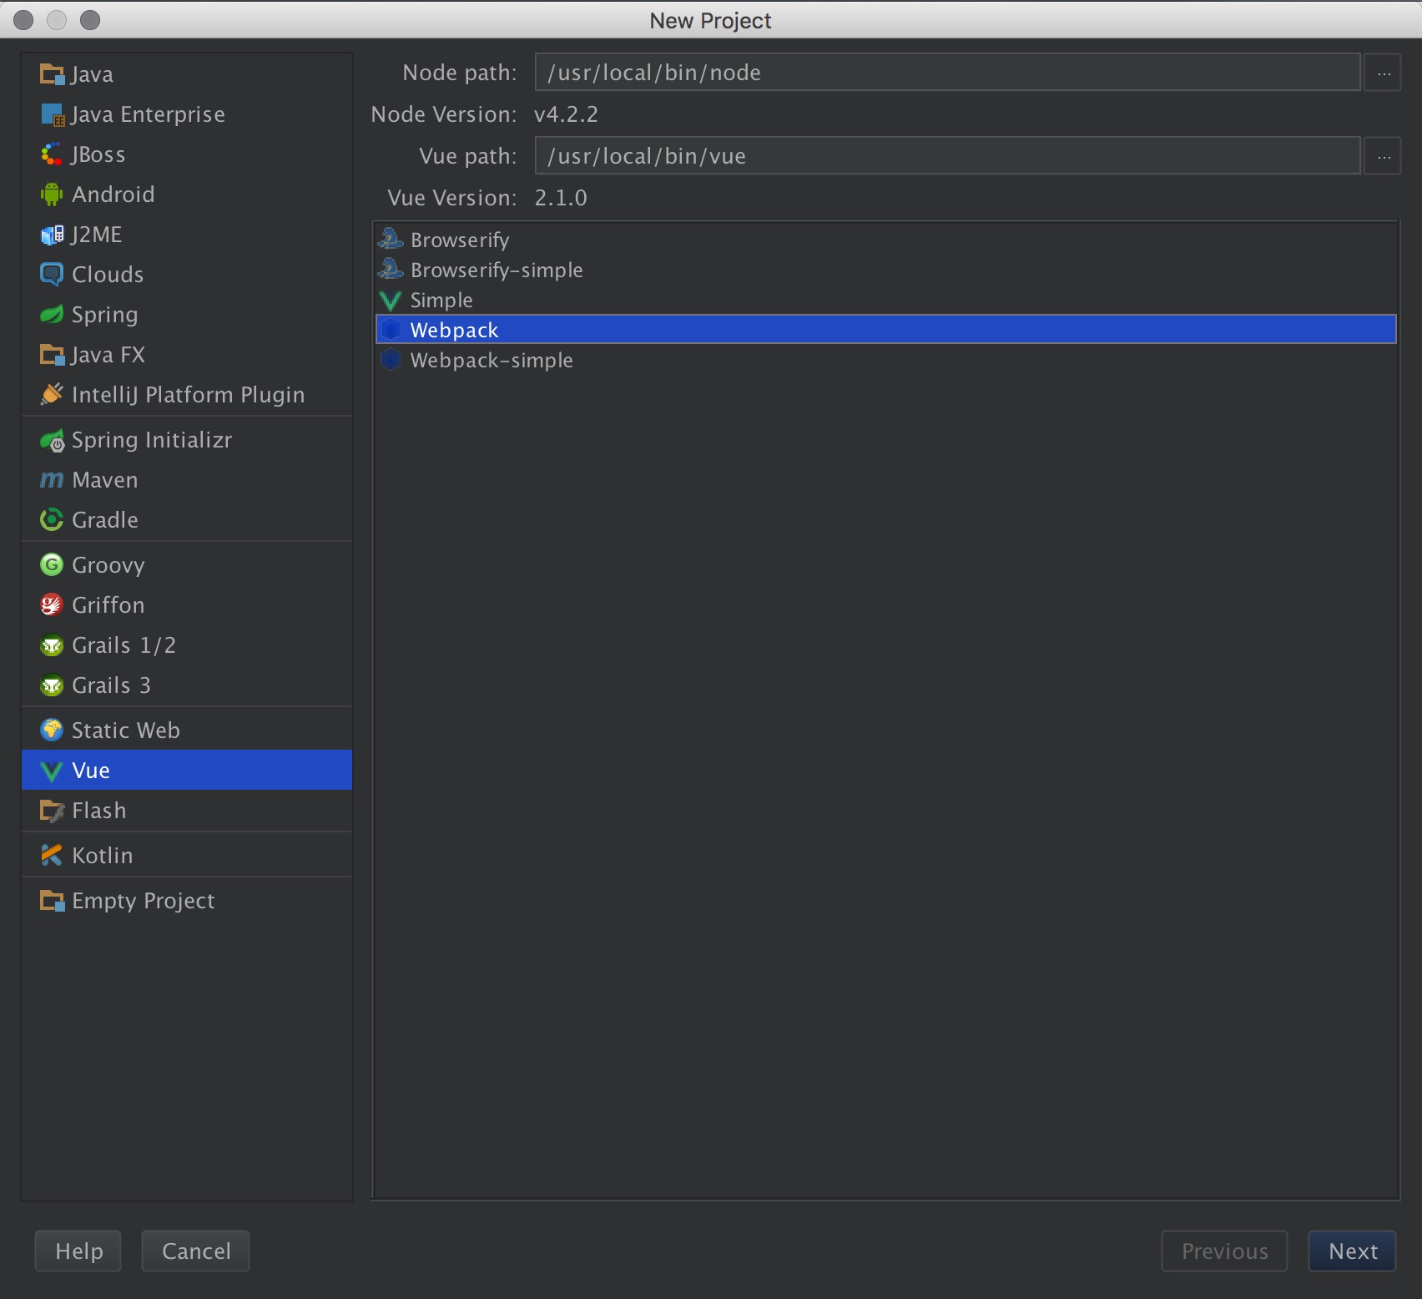Pick the Webpack-simple template name
Image resolution: width=1422 pixels, height=1299 pixels.
(x=492, y=360)
